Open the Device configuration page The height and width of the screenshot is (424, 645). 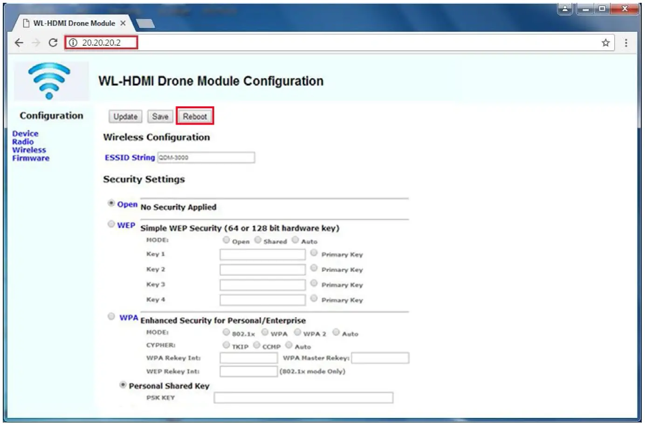(x=25, y=134)
